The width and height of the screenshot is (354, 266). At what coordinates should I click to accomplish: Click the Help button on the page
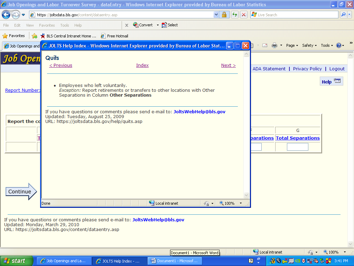[x=331, y=82]
